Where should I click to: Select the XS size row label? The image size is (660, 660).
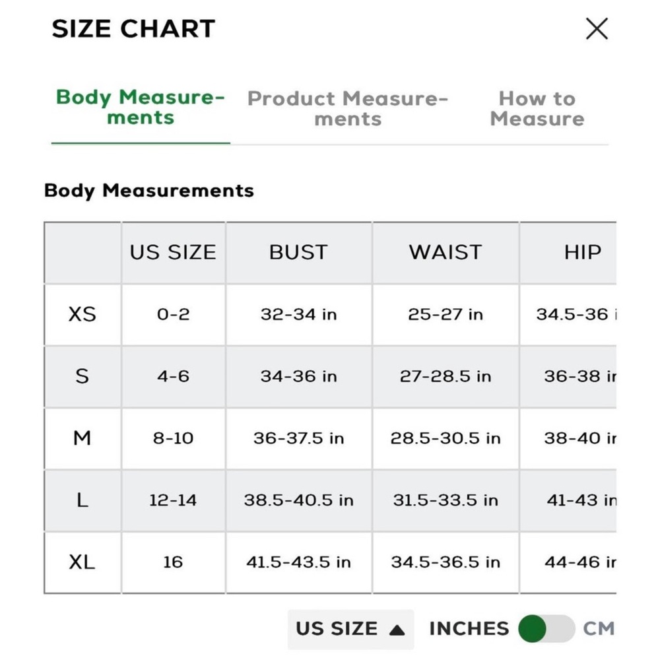point(82,314)
